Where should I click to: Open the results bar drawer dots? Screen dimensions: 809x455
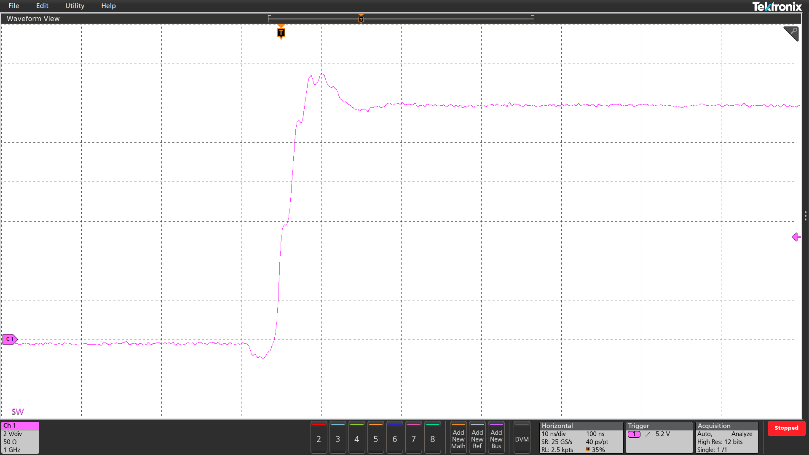805,216
